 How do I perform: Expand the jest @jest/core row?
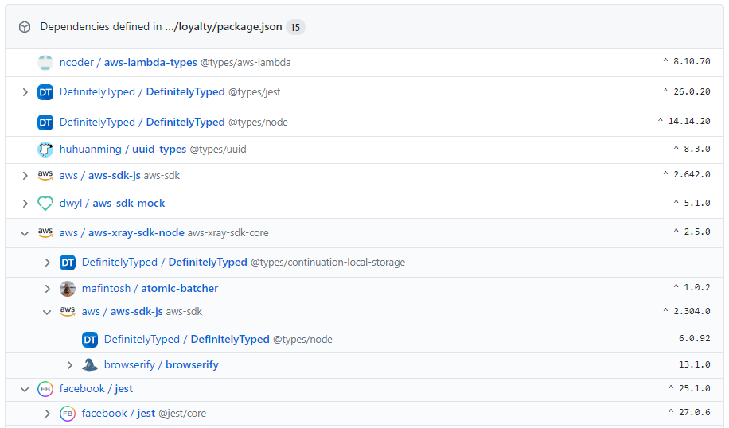click(x=48, y=414)
